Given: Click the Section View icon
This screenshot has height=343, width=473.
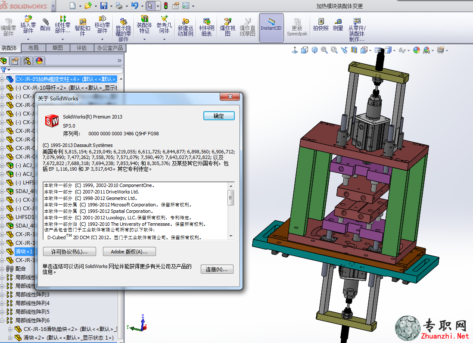Looking at the screenshot, I should point(354,50).
